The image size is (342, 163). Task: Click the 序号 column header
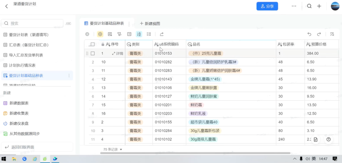[112, 45]
